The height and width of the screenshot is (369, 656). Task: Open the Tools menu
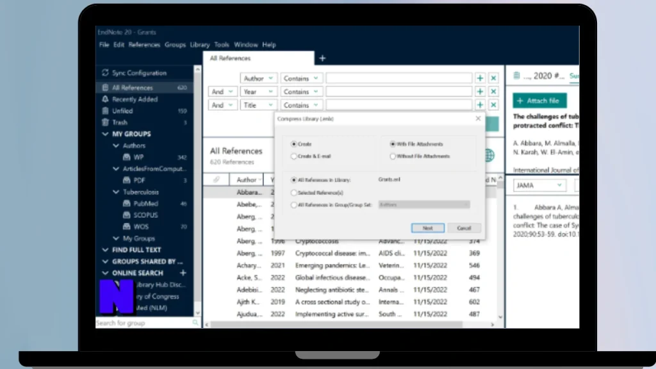point(221,44)
